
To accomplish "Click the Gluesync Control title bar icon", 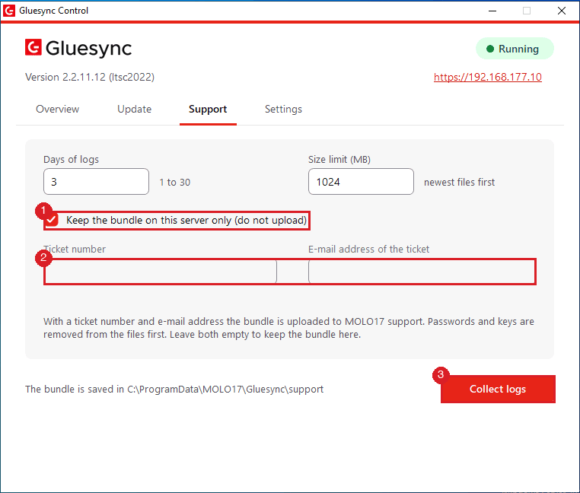I will 9,11.
